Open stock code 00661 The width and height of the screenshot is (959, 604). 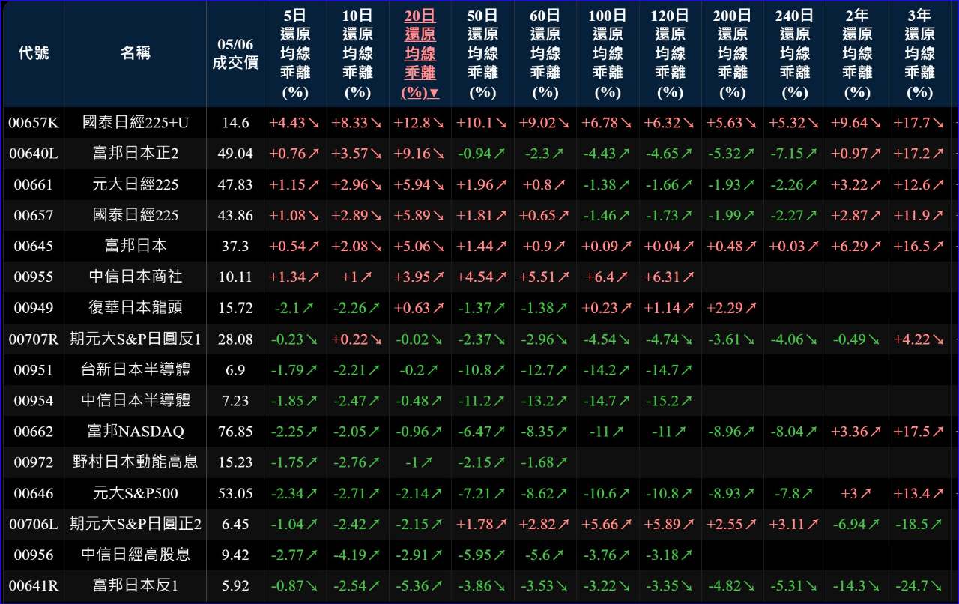[x=34, y=184]
